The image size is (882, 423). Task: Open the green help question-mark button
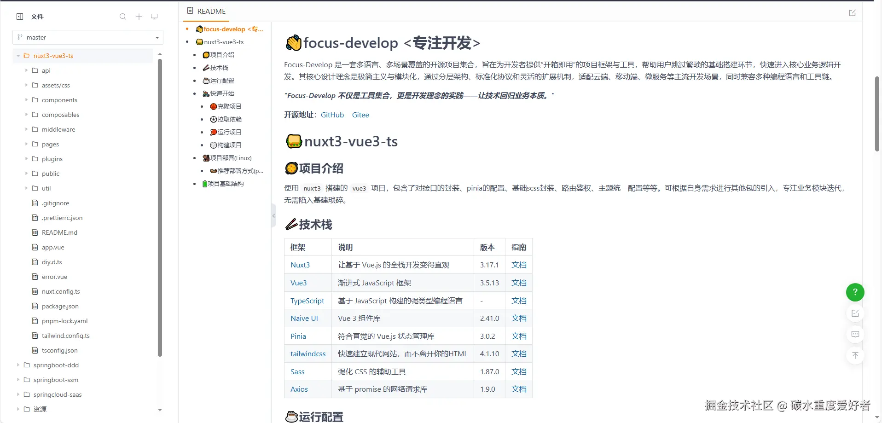pos(855,292)
